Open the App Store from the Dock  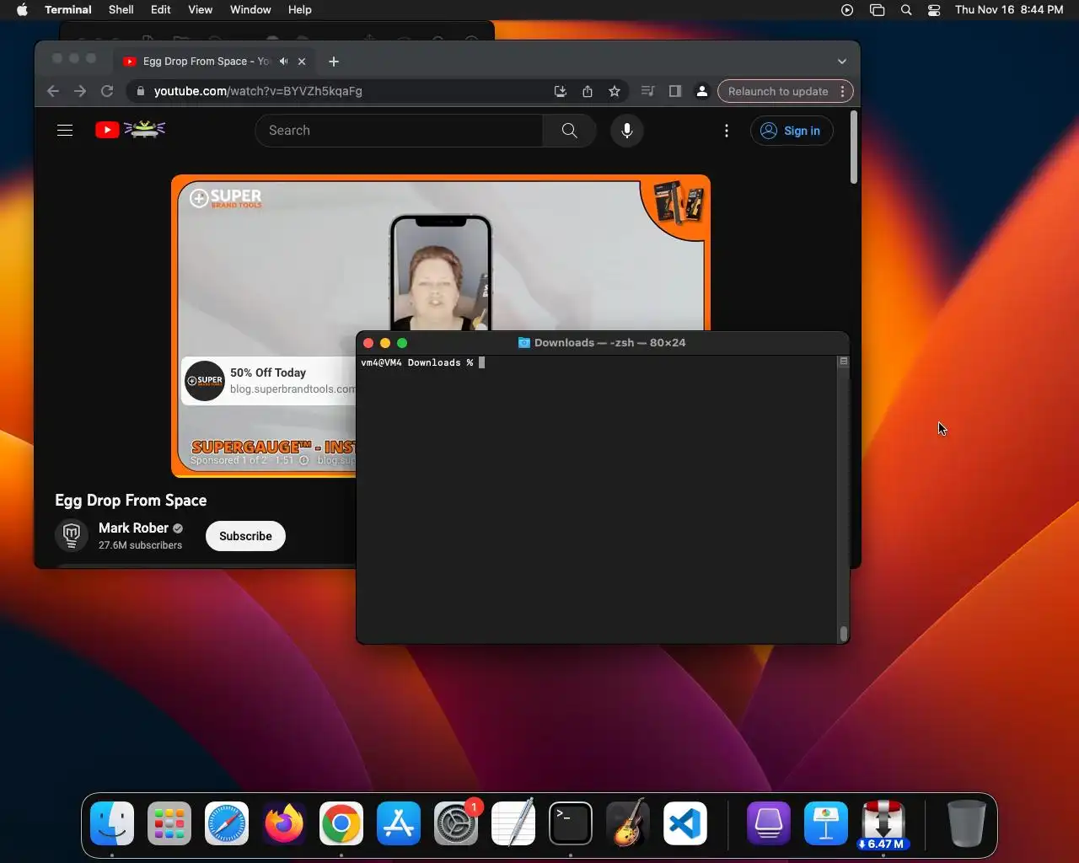(399, 823)
